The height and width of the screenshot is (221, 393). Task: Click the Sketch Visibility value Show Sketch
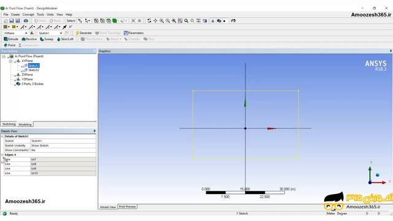pos(63,145)
